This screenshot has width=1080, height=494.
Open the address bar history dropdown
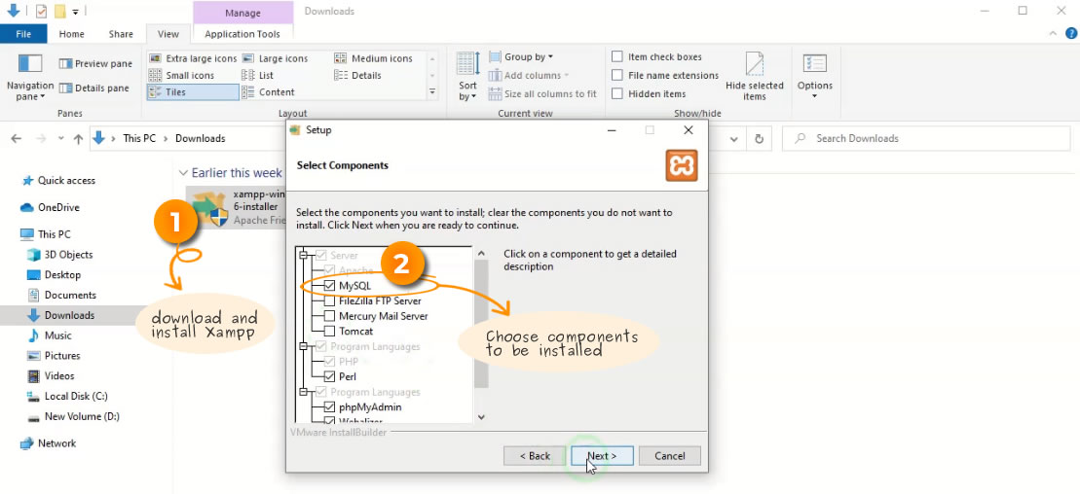pyautogui.click(x=734, y=138)
